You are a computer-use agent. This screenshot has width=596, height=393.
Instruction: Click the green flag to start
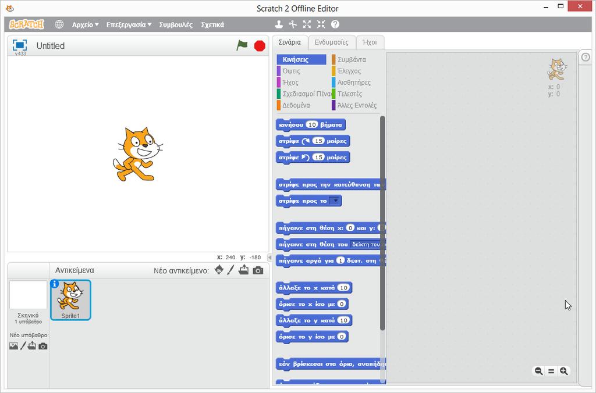[242, 45]
